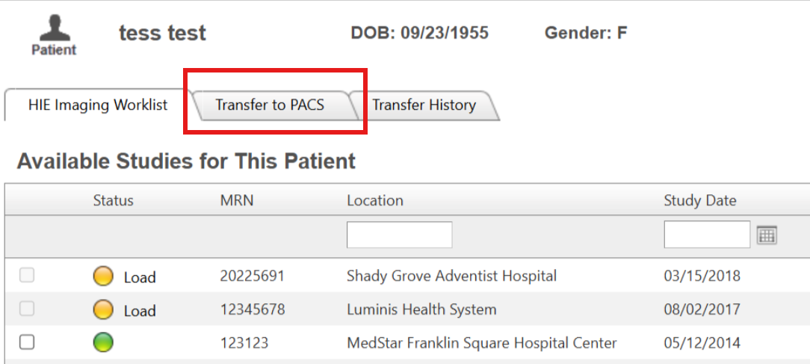Click the yellow status icon for Shady Grove

click(103, 277)
